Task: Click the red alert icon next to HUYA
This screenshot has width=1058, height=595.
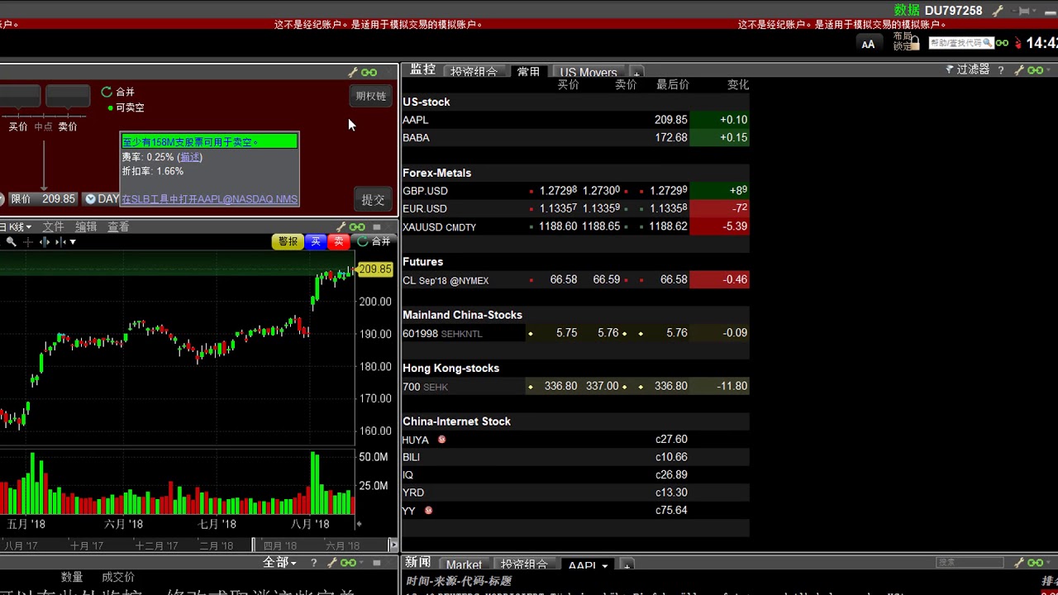Action: click(x=441, y=440)
